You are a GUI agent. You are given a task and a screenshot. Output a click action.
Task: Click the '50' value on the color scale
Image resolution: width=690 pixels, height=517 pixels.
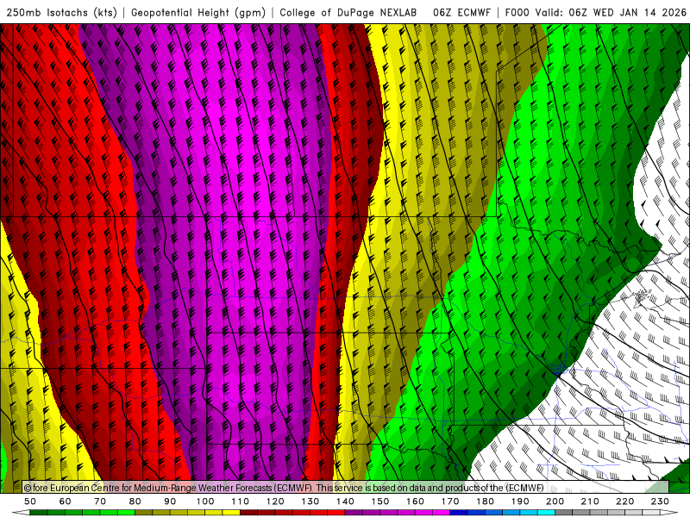pyautogui.click(x=30, y=501)
